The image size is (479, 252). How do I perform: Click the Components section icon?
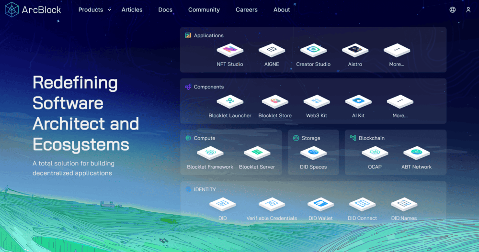point(188,87)
